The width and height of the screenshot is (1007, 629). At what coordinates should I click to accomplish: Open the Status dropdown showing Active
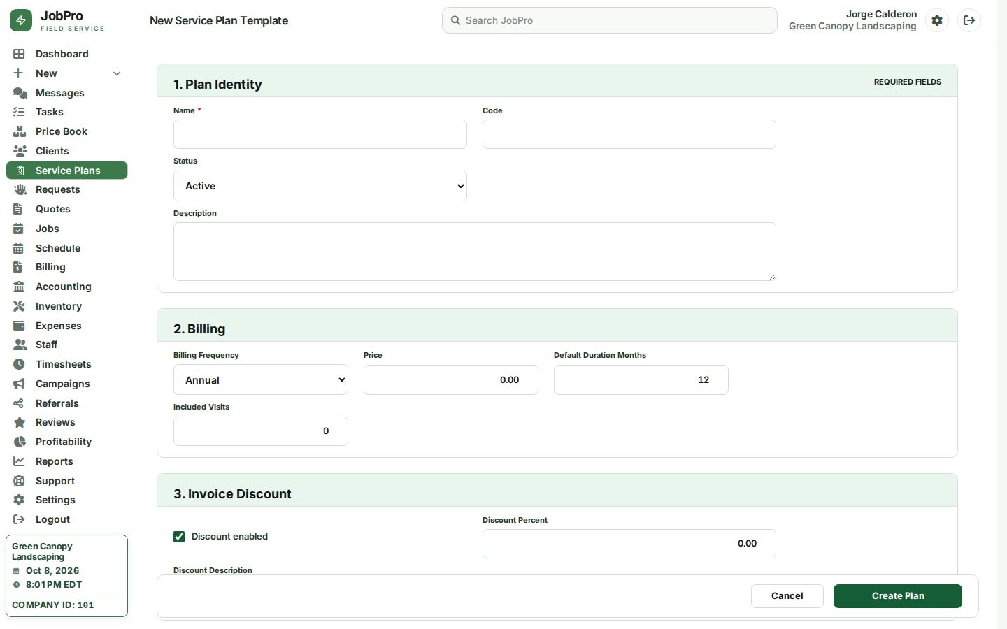(x=320, y=186)
